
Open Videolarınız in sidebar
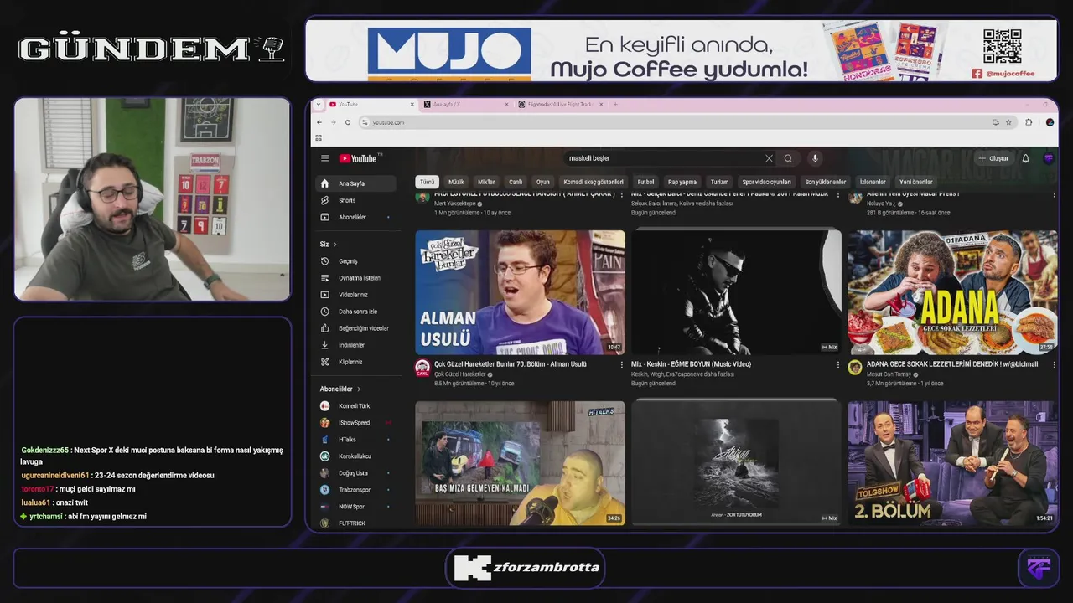coord(356,295)
